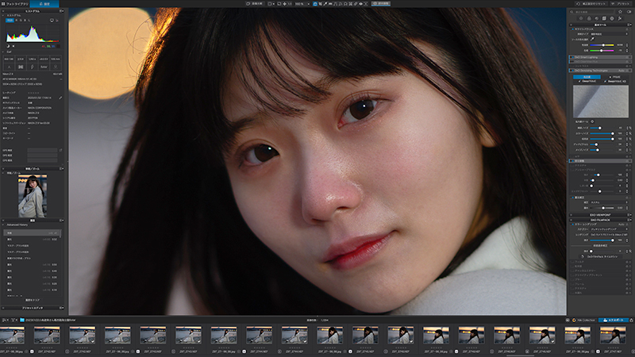Click the 部分調整 local adjustments button
Viewport: 635px width, 357px height.
[x=381, y=4]
